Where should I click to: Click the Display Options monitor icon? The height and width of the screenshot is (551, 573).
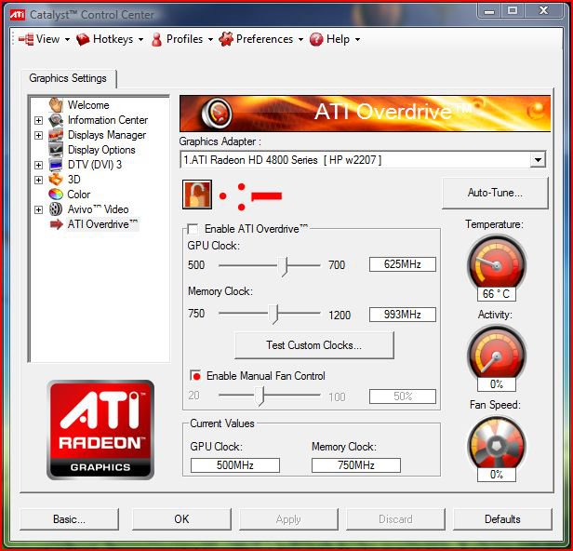pyautogui.click(x=56, y=150)
